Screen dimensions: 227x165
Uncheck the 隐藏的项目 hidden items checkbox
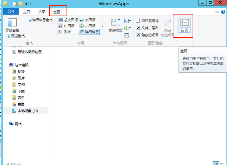tap(138, 35)
